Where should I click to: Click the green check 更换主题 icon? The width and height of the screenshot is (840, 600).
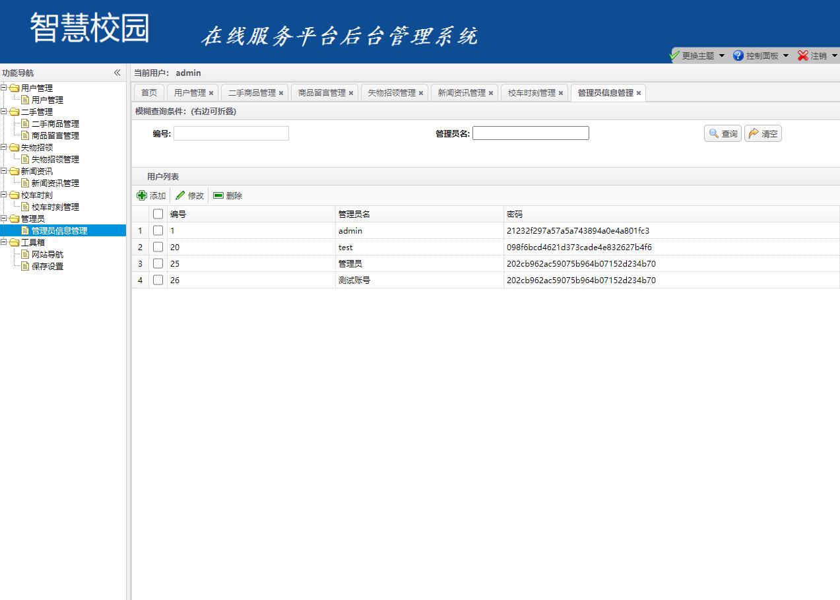[x=674, y=55]
